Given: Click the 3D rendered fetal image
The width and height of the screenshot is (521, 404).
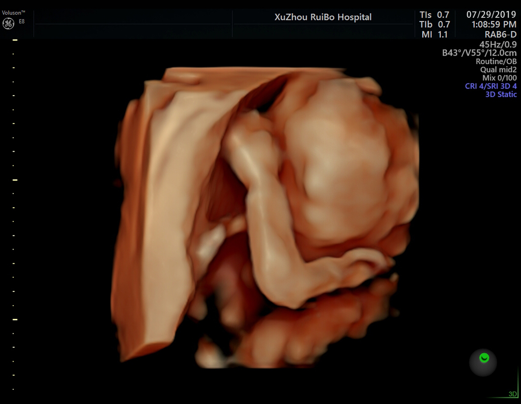Looking at the screenshot, I should tap(265, 218).
